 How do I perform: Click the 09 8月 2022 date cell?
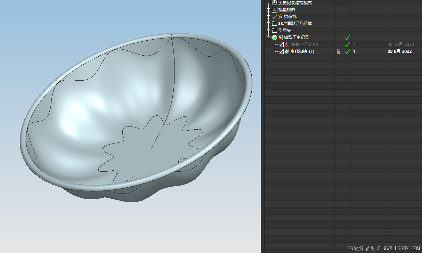399,51
